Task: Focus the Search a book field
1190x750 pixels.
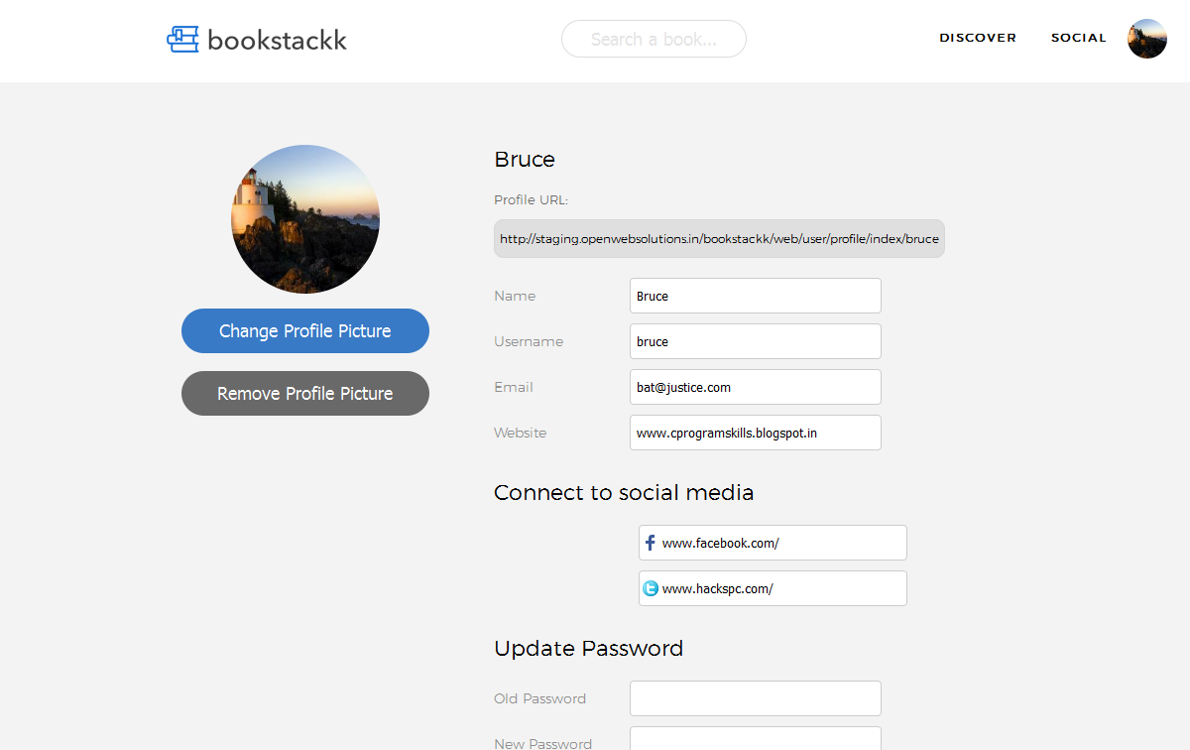Action: pyautogui.click(x=654, y=39)
